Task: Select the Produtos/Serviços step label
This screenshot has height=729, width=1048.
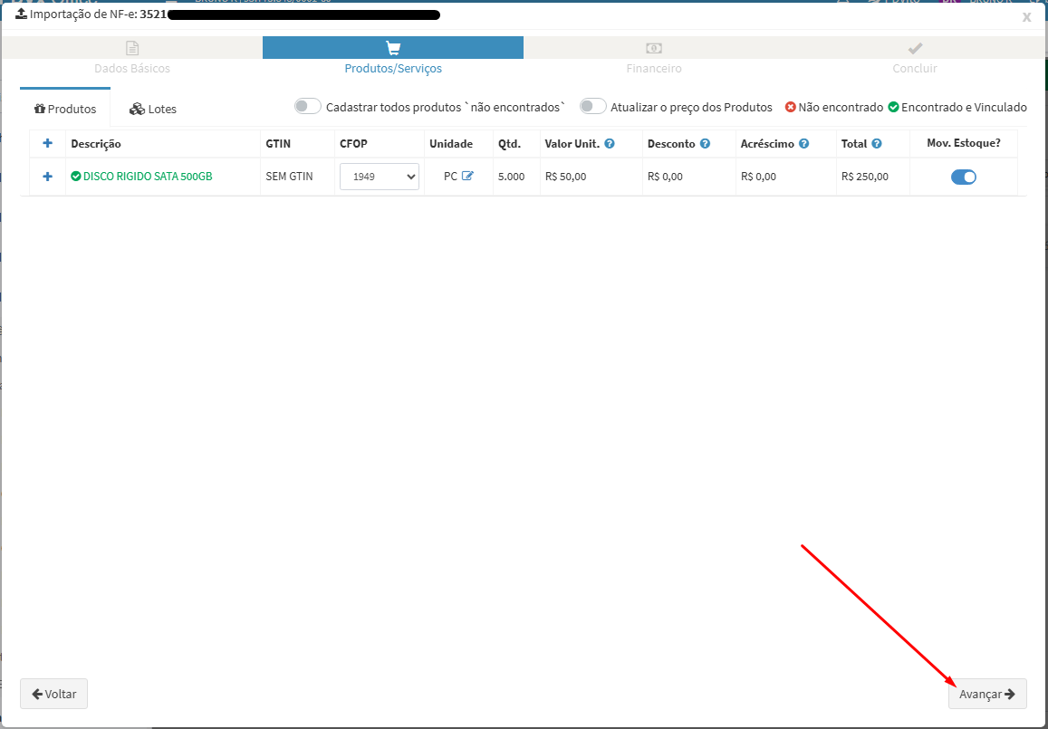Action: pos(393,68)
